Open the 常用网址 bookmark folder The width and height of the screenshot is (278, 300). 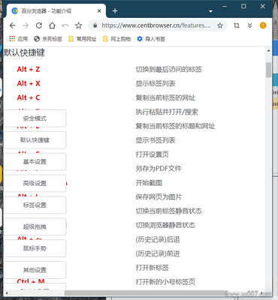click(83, 39)
